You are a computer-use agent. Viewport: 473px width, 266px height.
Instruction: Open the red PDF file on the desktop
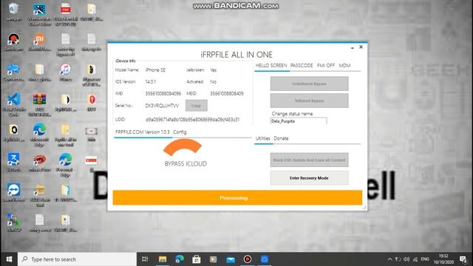[66, 14]
